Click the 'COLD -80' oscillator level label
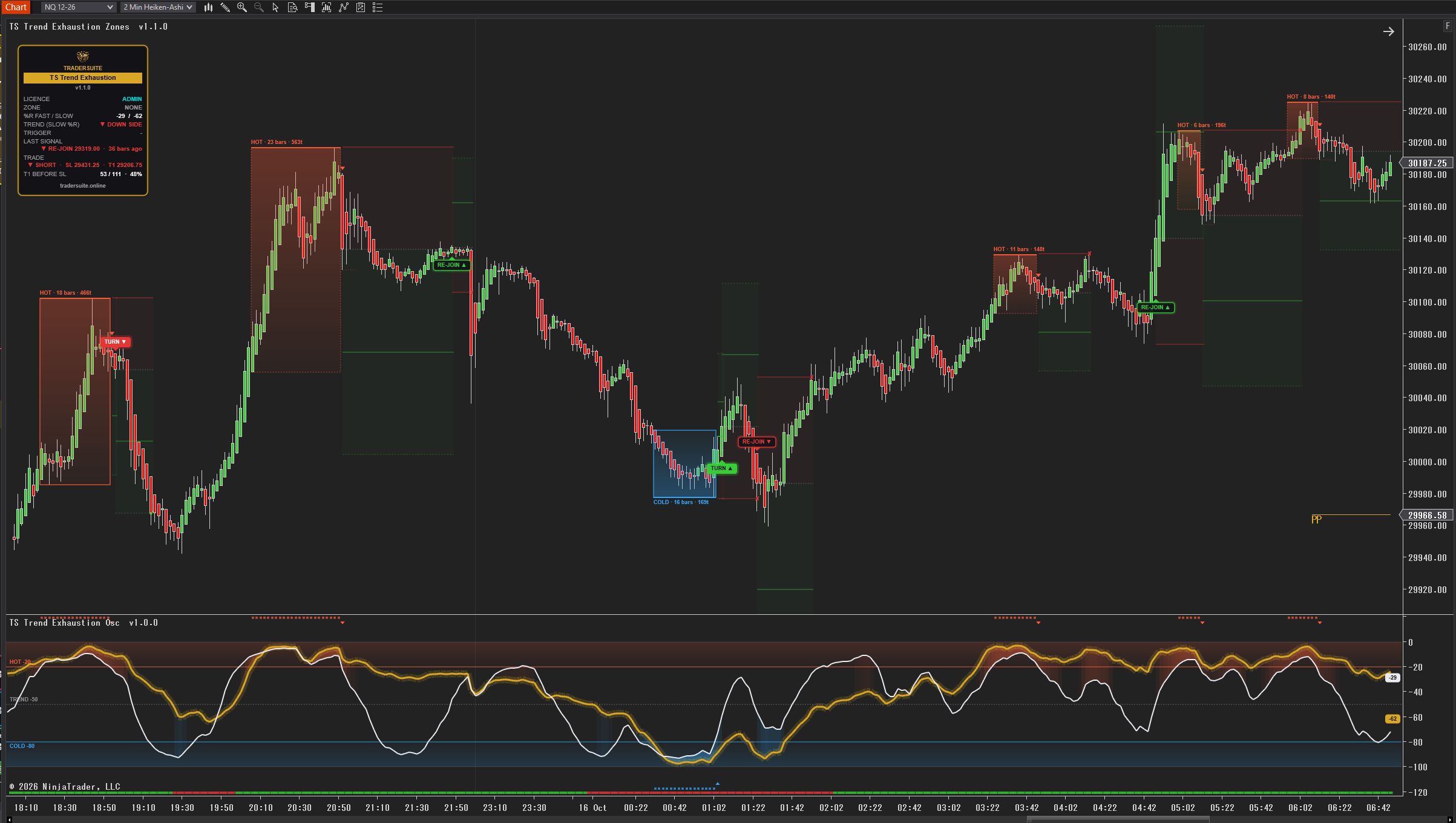The height and width of the screenshot is (823, 1456). [22, 746]
